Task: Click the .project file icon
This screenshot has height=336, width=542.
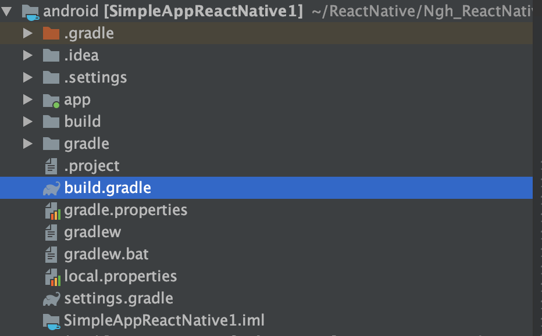Action: tap(52, 166)
